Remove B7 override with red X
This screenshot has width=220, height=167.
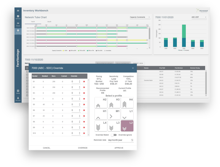(x=84, y=116)
